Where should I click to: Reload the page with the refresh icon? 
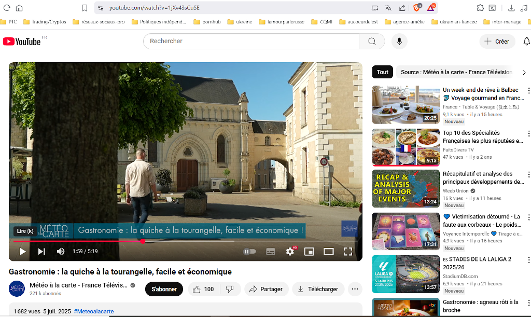7,8
